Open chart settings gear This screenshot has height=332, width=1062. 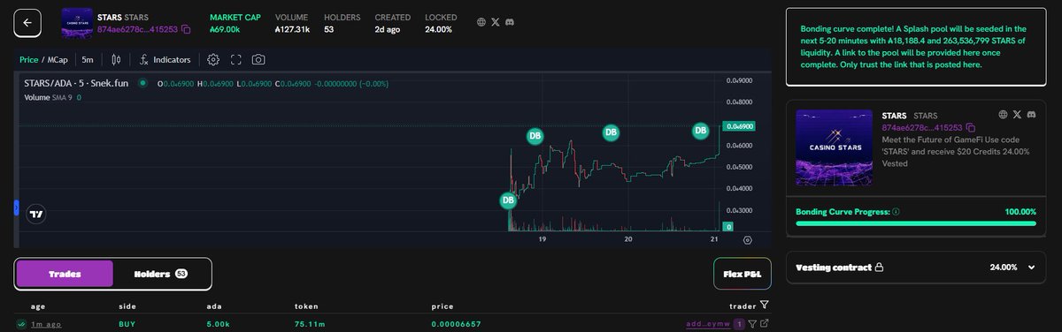click(213, 59)
